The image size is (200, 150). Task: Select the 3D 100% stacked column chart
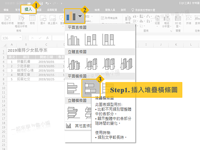click(109, 64)
